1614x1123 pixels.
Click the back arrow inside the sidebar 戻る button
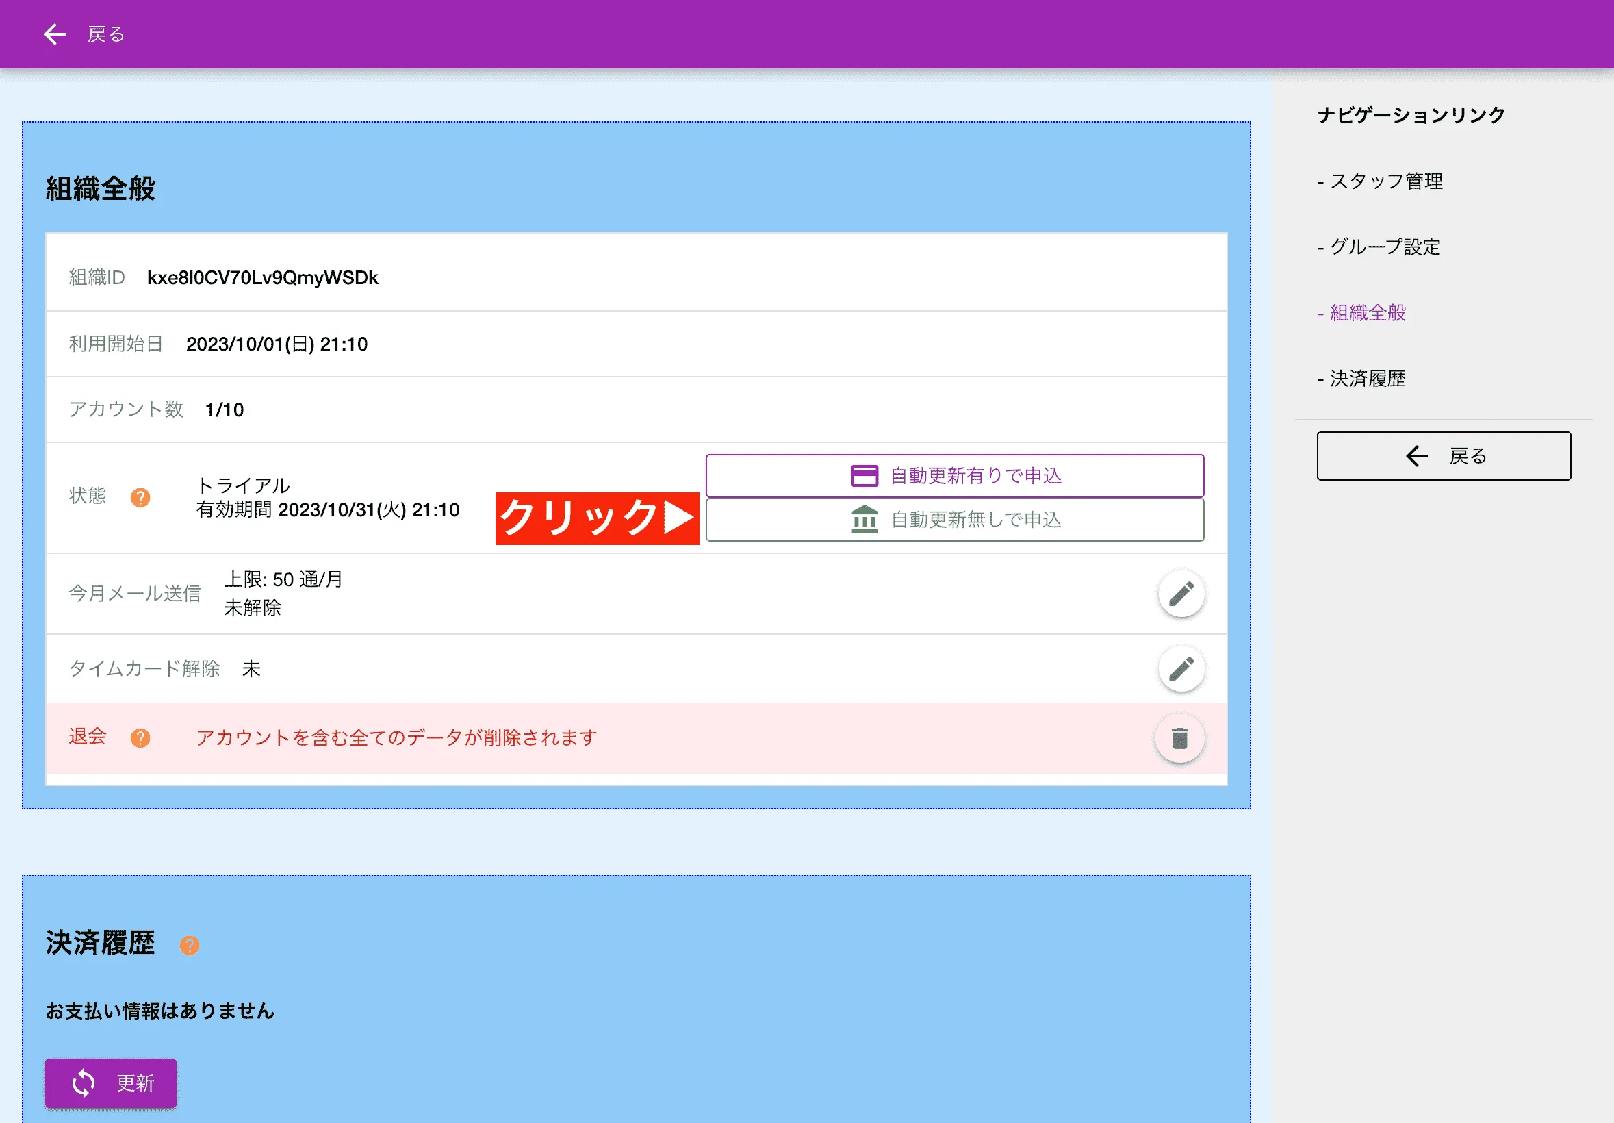pos(1416,455)
